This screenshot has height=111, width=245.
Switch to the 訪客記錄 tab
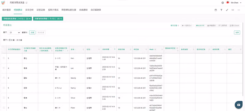coord(41,10)
